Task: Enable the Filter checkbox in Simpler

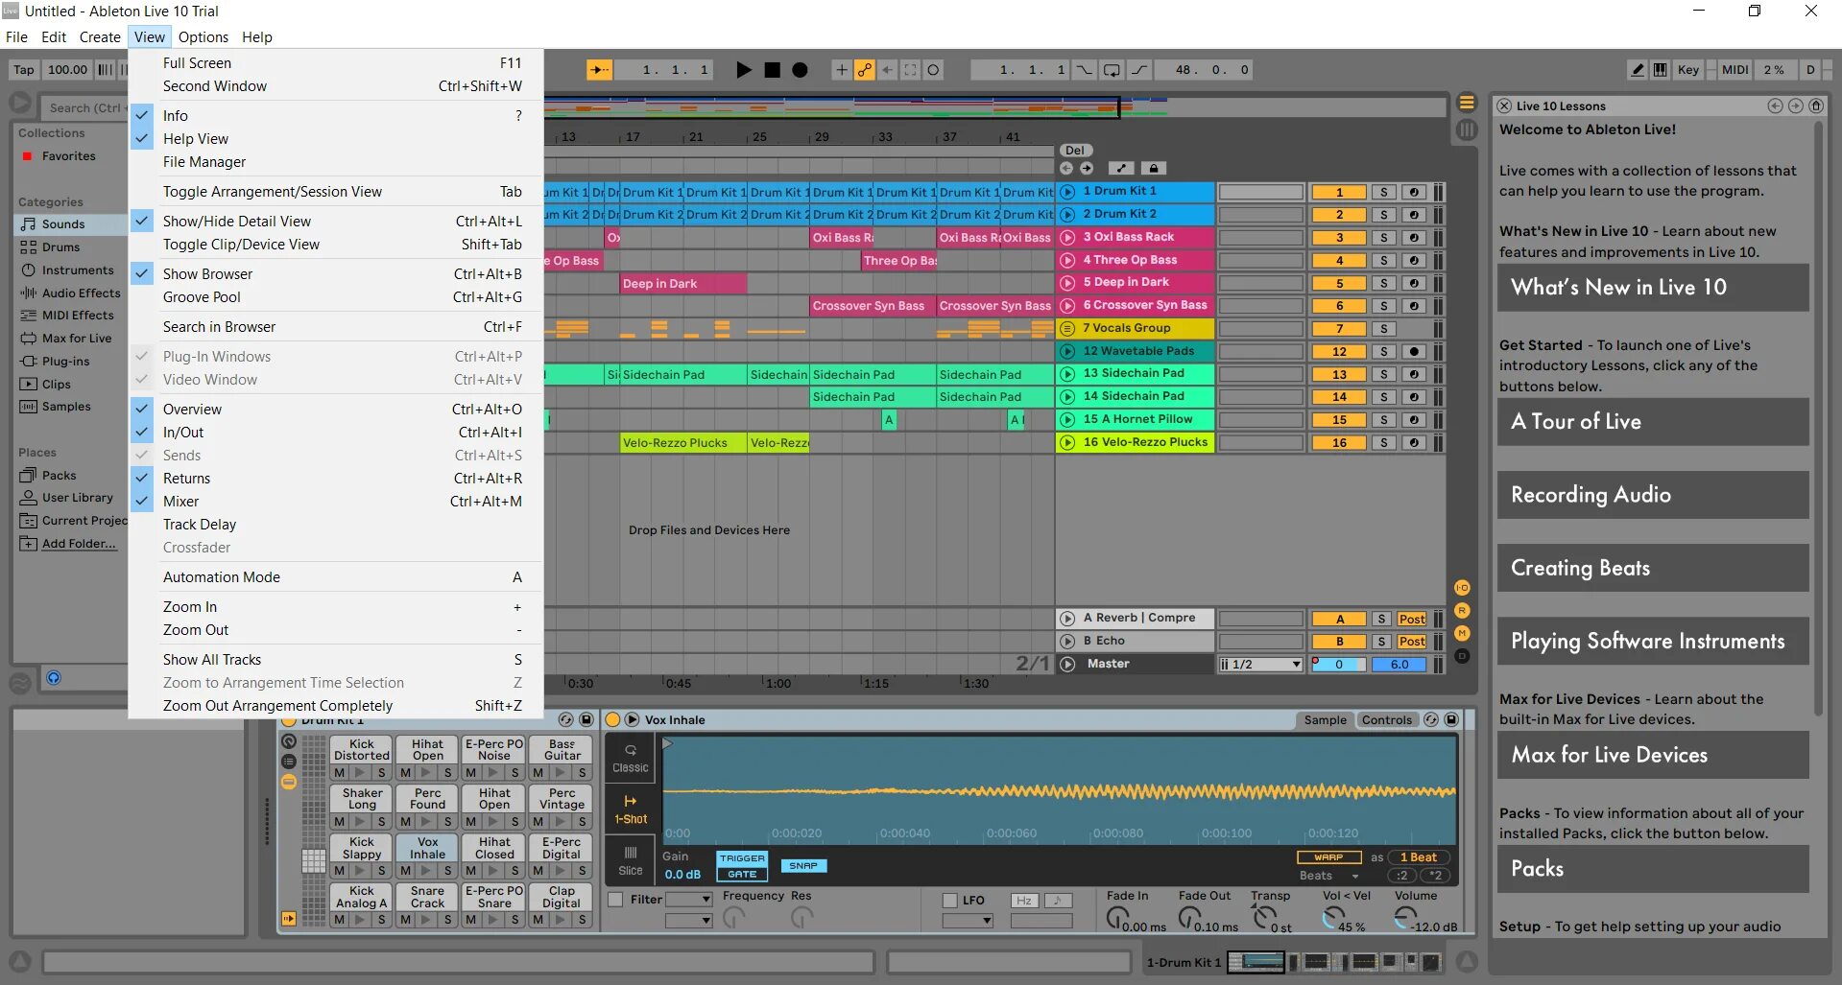Action: [615, 900]
